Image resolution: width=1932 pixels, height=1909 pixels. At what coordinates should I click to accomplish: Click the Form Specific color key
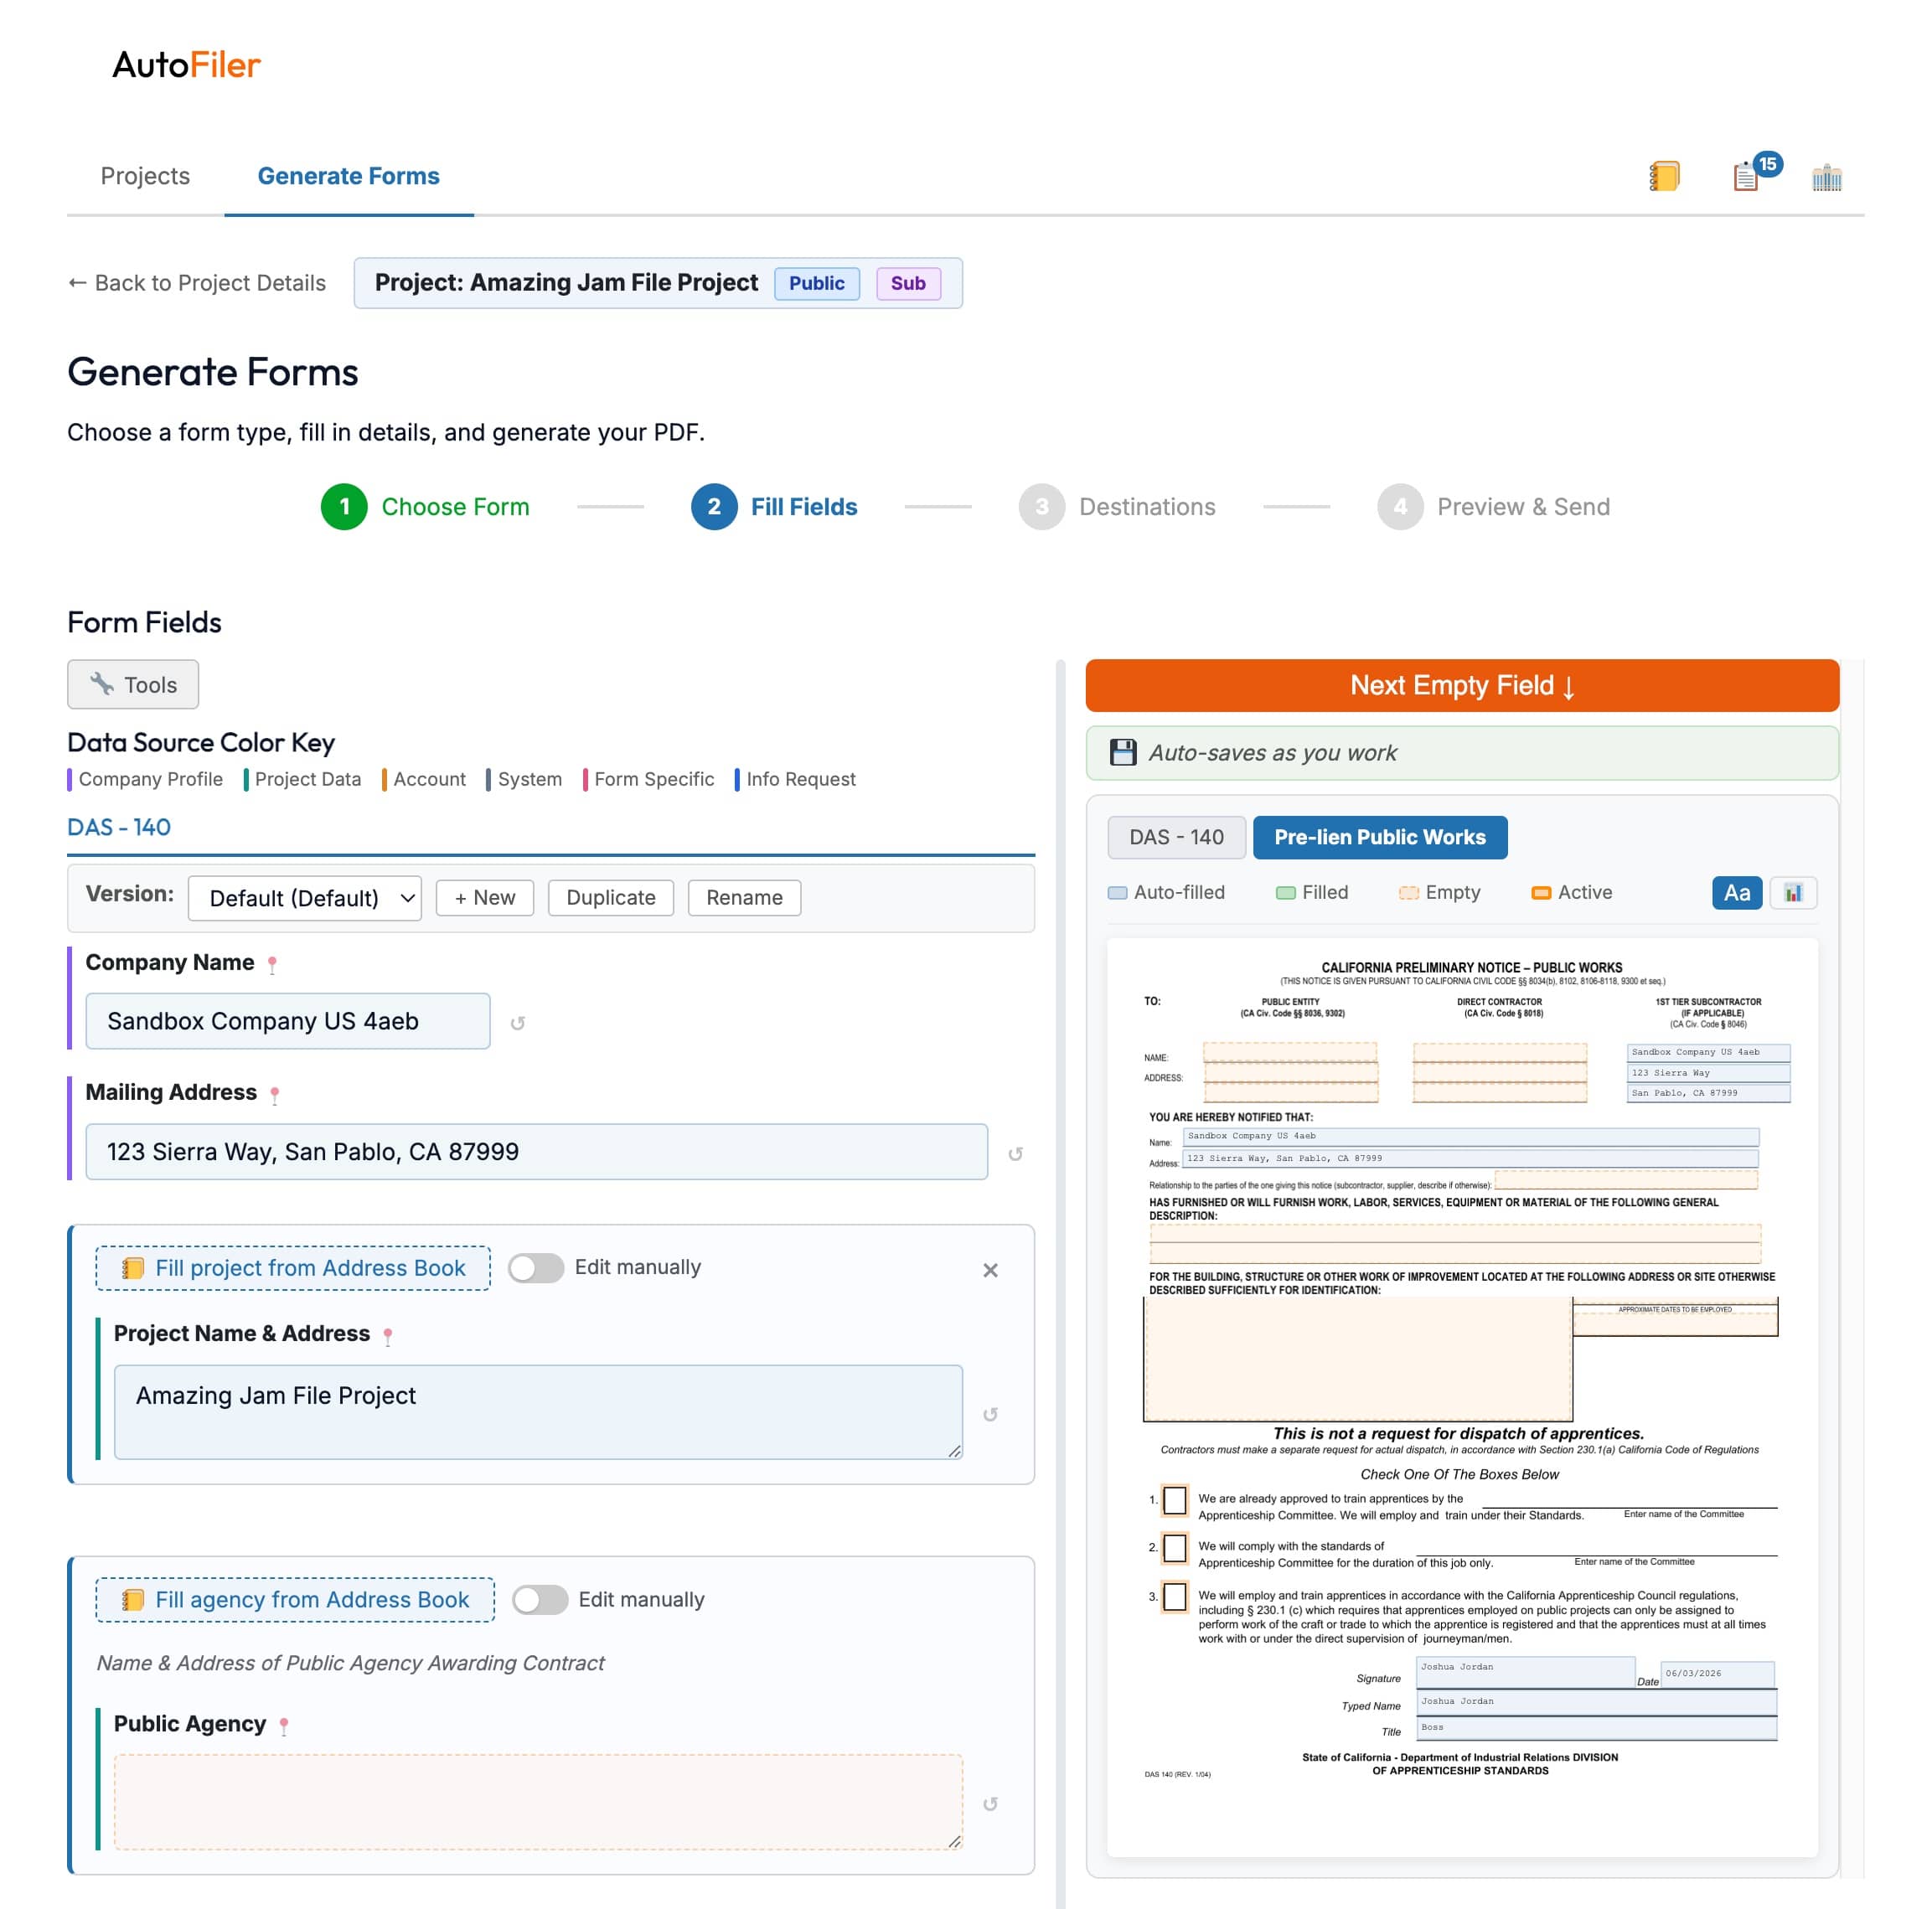pyautogui.click(x=648, y=779)
